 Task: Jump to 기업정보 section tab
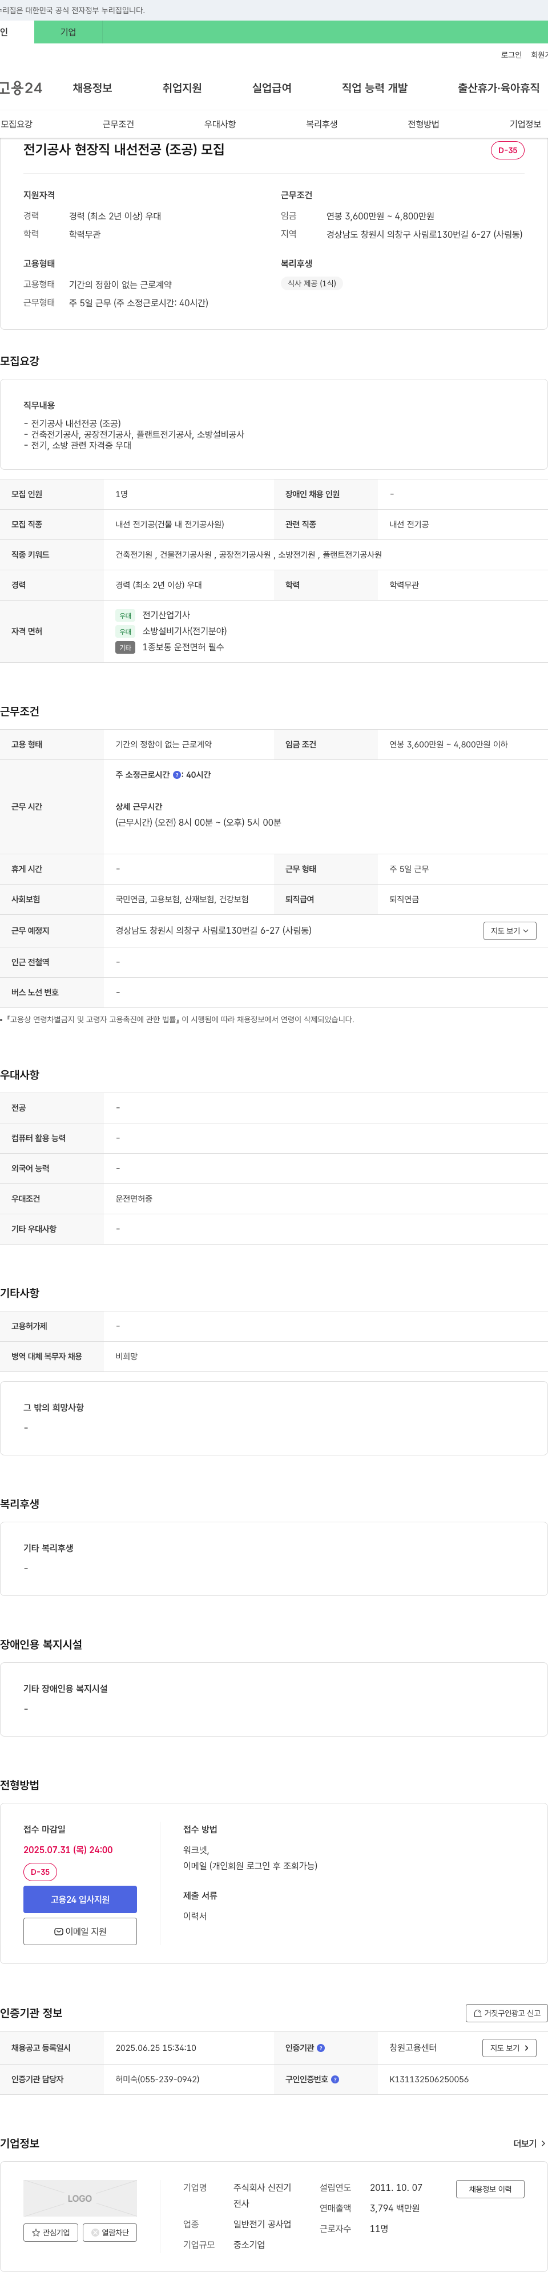(525, 125)
